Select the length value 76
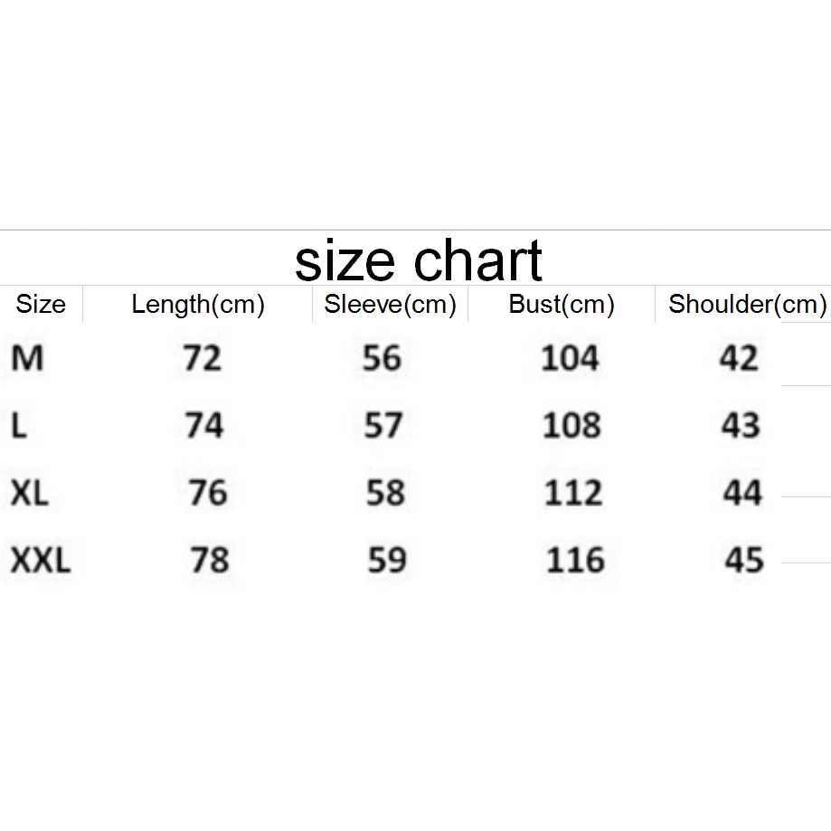The width and height of the screenshot is (831, 831). tap(207, 493)
